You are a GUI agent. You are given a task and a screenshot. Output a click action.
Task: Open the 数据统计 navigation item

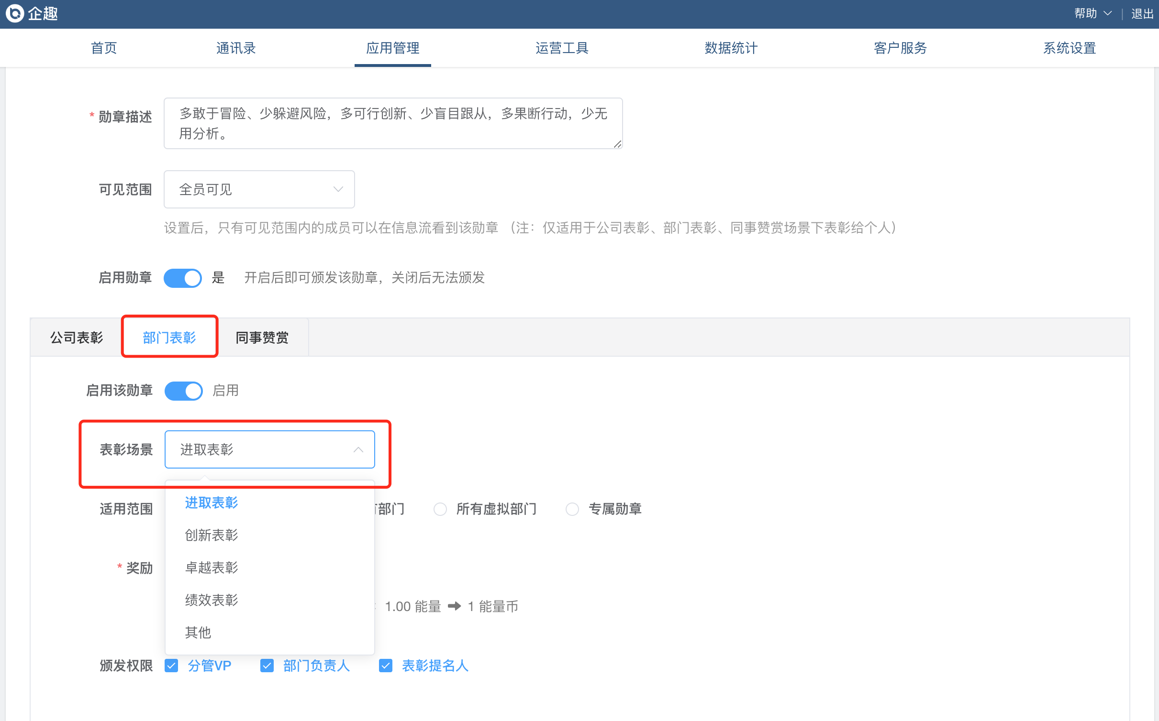731,48
